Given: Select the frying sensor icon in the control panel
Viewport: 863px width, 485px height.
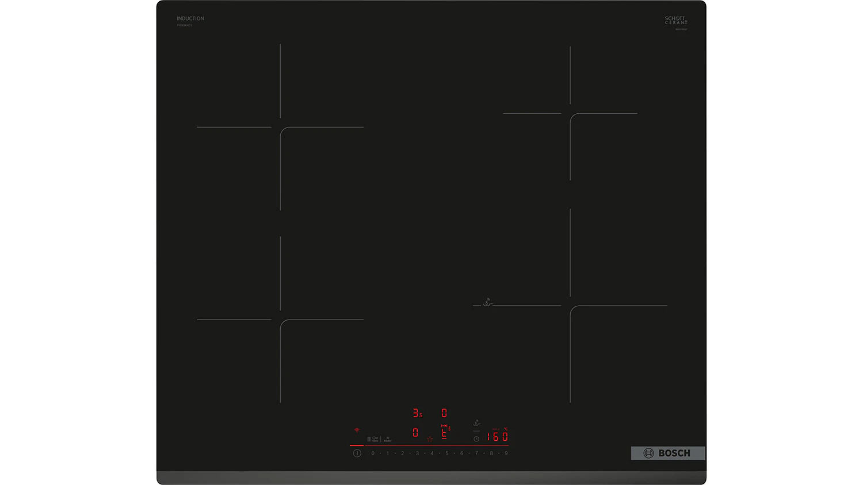Looking at the screenshot, I should (x=476, y=424).
